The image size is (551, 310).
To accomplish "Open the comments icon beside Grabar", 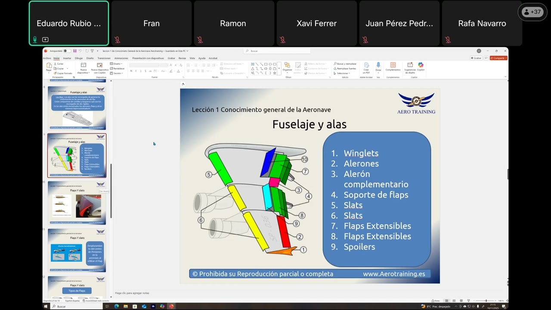I will [x=486, y=58].
